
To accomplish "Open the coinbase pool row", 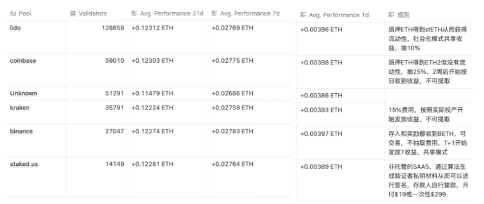I will (23, 61).
